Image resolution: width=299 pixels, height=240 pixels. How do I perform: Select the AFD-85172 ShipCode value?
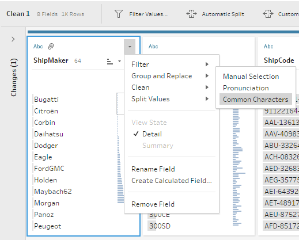coord(281,226)
